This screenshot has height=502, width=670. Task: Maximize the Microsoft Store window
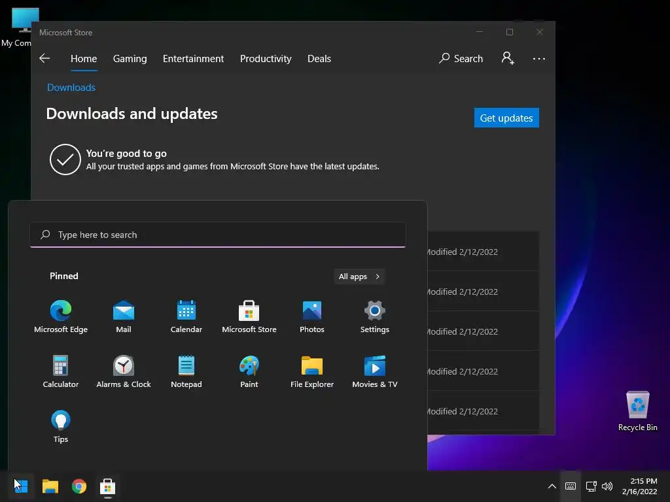pos(510,32)
